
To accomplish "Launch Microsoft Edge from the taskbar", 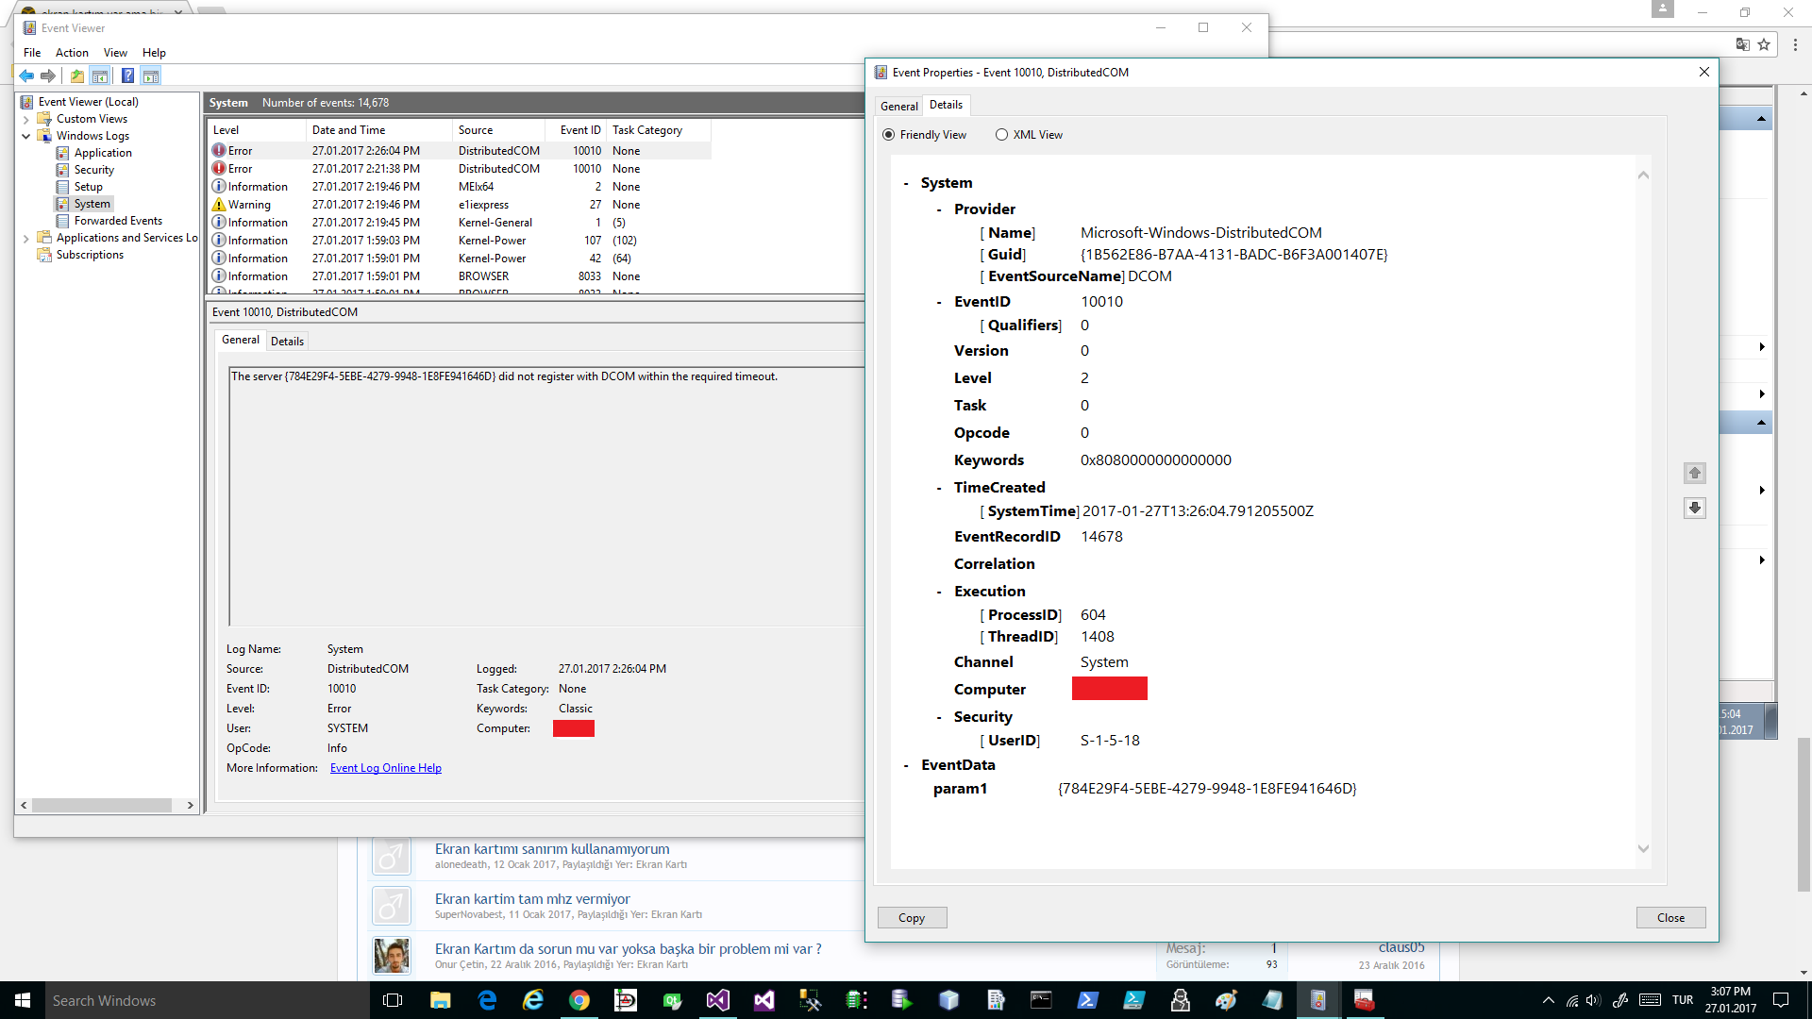I will click(487, 1000).
